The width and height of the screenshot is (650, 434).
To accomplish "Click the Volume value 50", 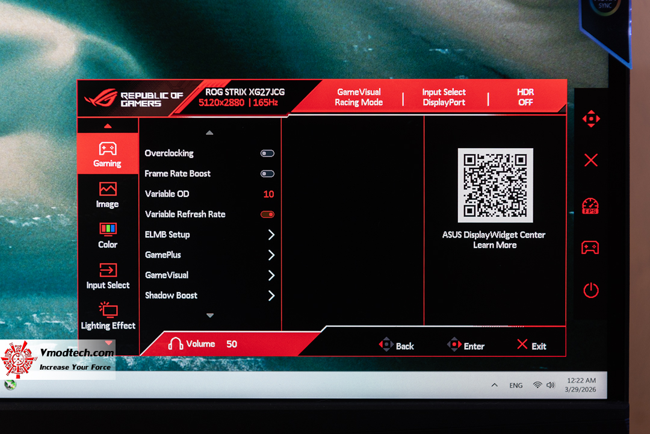I will 232,344.
